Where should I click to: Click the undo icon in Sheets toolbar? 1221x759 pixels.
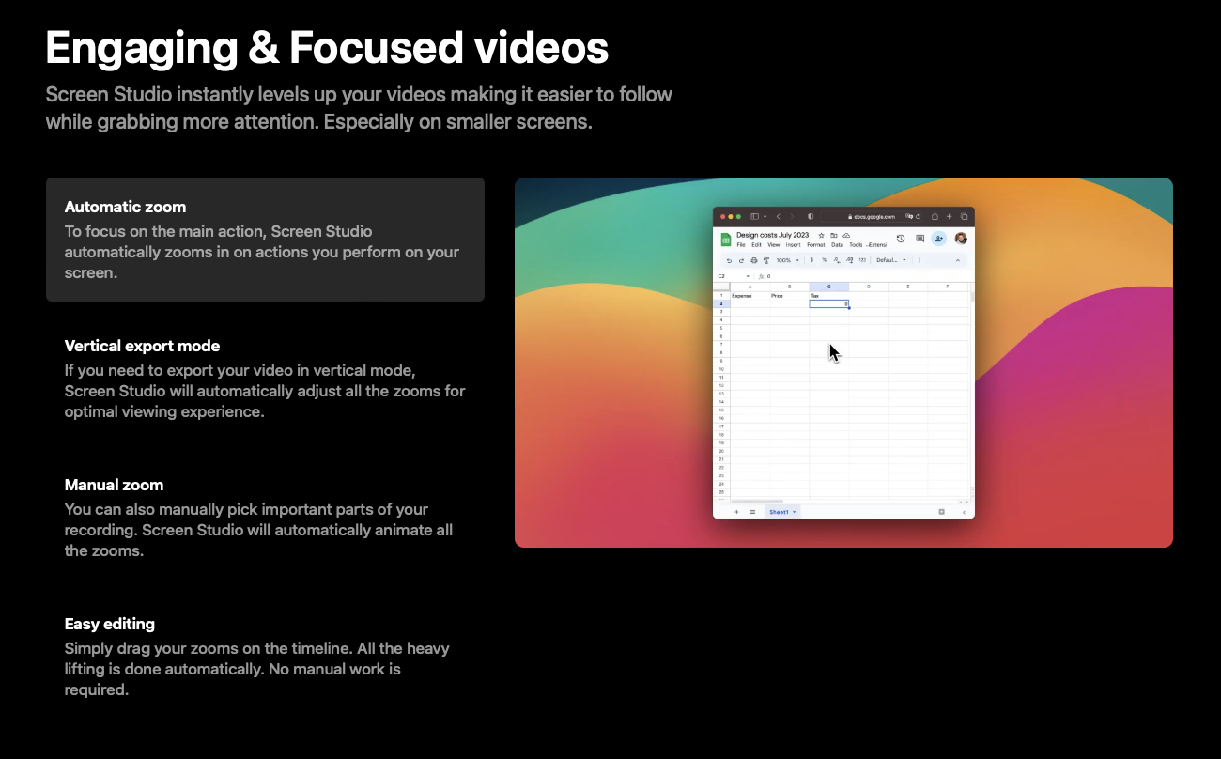coord(729,260)
